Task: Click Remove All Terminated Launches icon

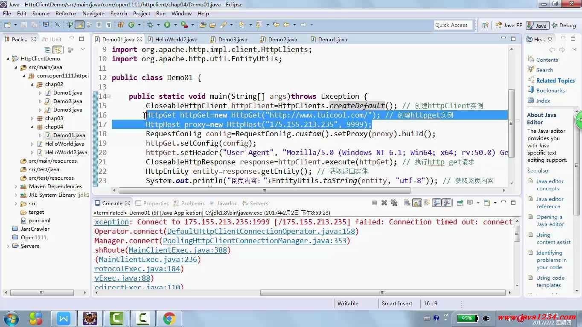Action: pos(394,203)
